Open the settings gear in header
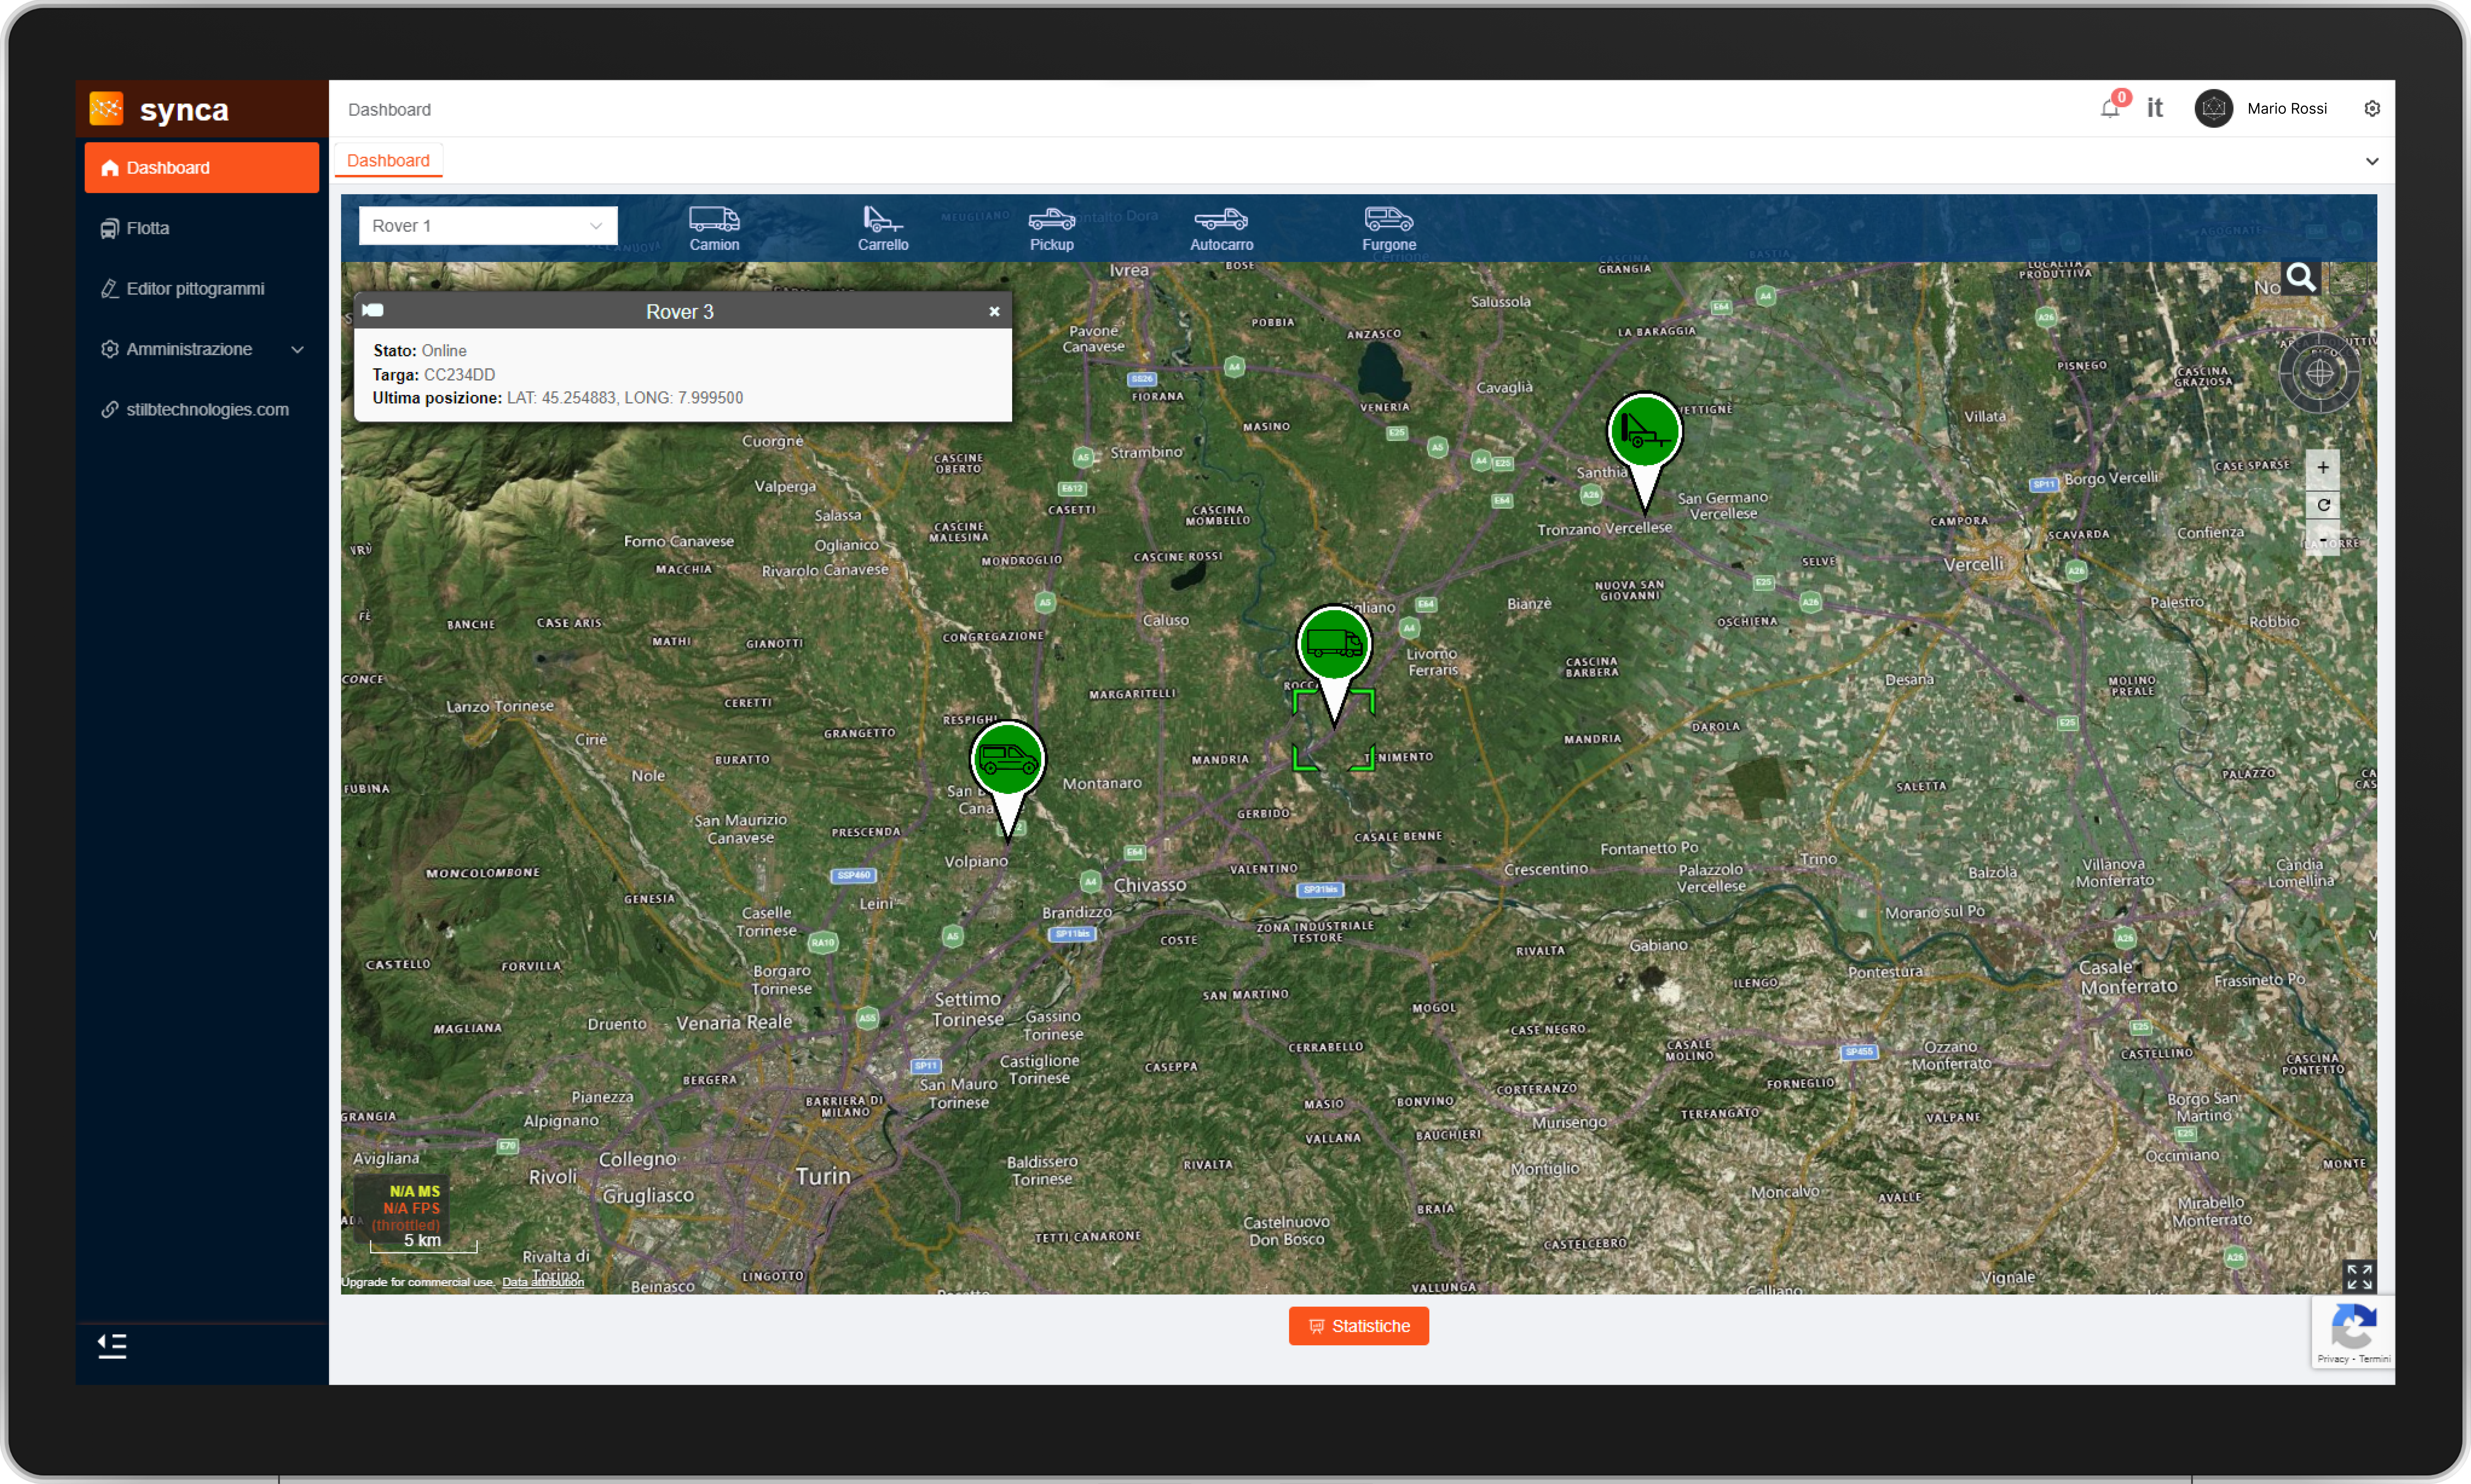2471x1484 pixels. 2372,108
